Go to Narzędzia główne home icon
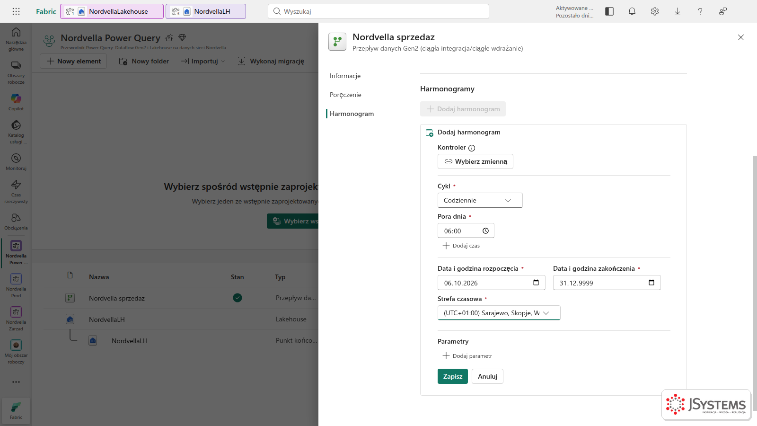 coord(16,39)
